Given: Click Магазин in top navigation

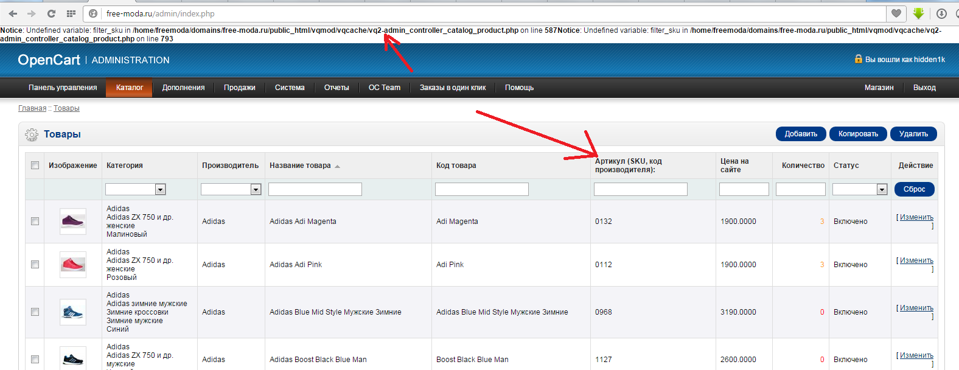Looking at the screenshot, I should pos(879,88).
